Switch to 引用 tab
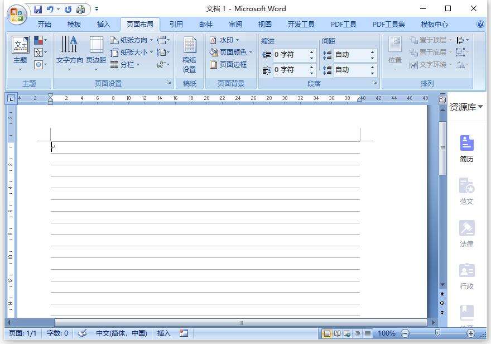Image resolution: width=491 pixels, height=344 pixels. pyautogui.click(x=176, y=25)
